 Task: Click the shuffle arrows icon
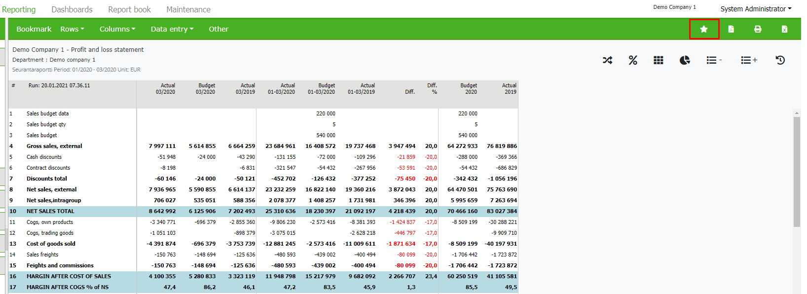(x=607, y=60)
